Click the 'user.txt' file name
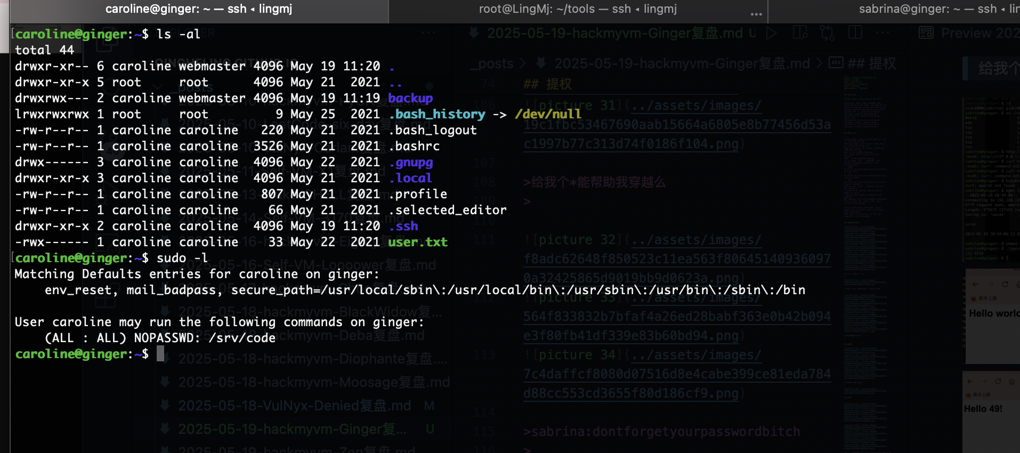This screenshot has width=1020, height=453. tap(418, 242)
